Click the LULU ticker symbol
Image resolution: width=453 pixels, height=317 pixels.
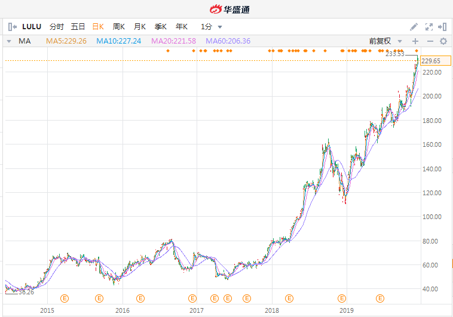pos(32,27)
